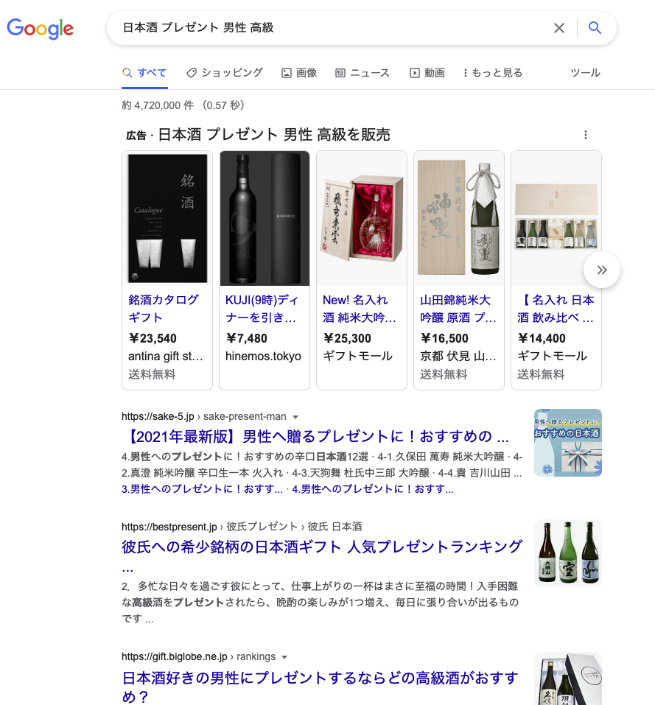Click the blue magnifier search icon
This screenshot has height=705, width=655.
click(595, 28)
